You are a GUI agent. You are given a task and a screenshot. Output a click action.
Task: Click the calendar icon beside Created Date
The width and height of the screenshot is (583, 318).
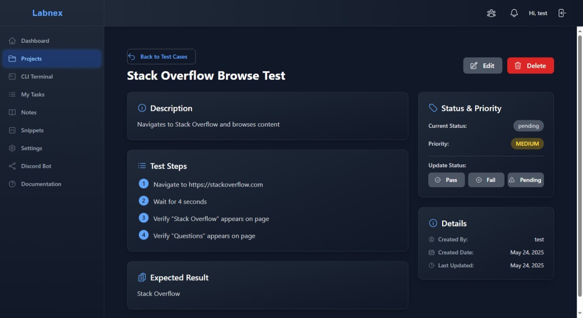(431, 252)
